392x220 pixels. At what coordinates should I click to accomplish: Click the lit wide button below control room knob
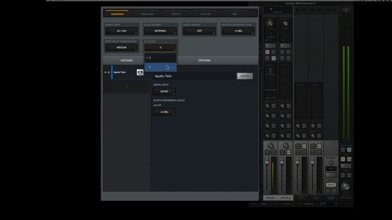tap(331, 185)
